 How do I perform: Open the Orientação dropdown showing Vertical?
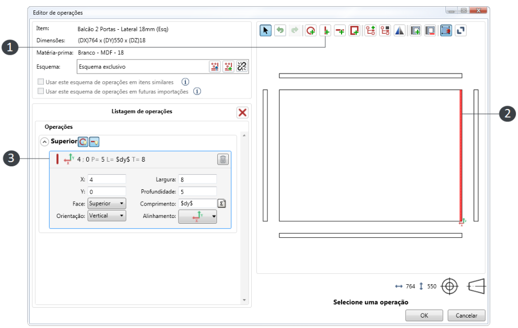pyautogui.click(x=107, y=216)
